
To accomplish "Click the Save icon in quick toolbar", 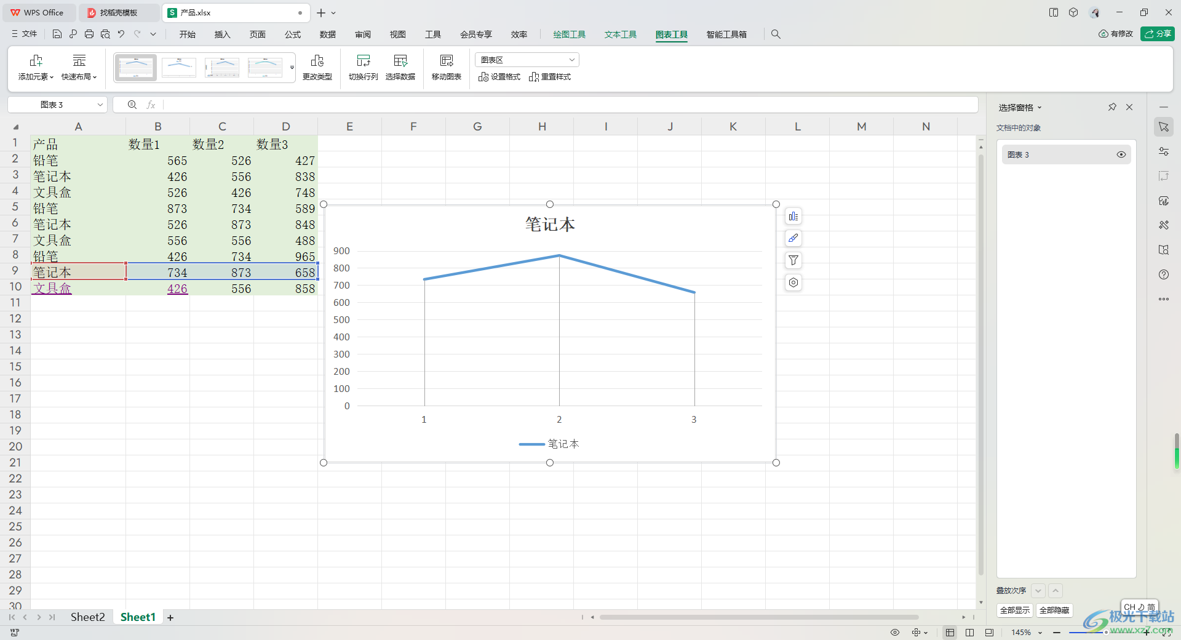I will tap(57, 34).
